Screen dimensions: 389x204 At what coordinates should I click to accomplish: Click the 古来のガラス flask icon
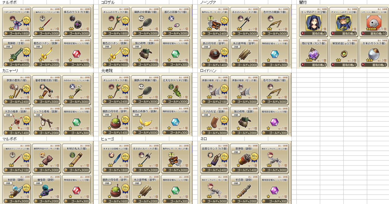tap(372, 54)
